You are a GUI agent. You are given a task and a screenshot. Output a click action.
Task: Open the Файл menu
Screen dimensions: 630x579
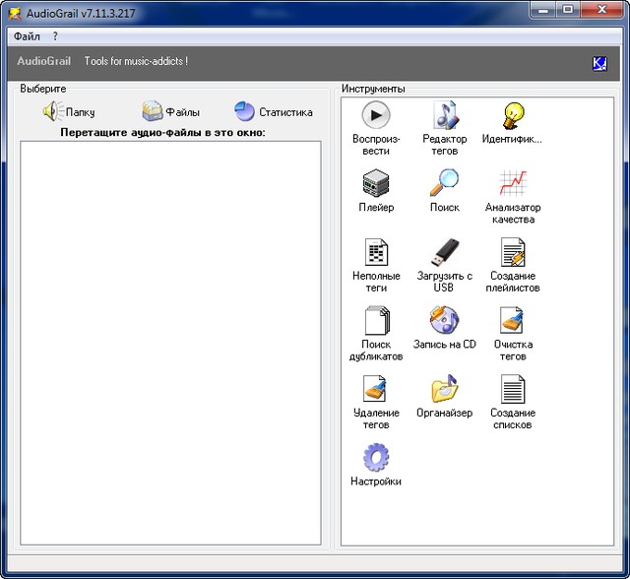coord(27,35)
